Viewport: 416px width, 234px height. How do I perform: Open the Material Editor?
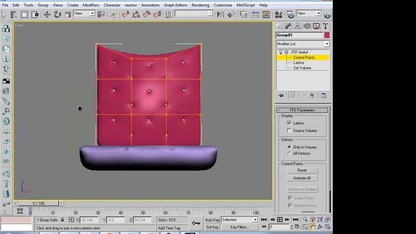(x=278, y=14)
